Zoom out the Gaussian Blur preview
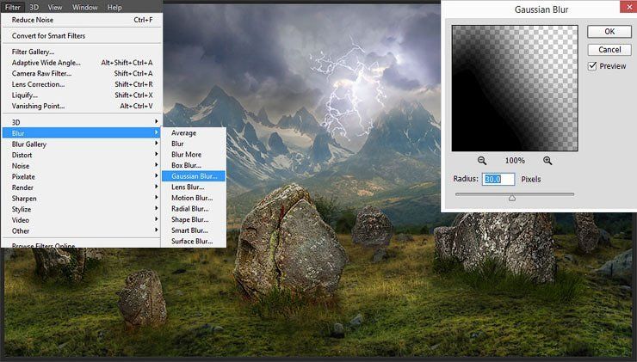637x362 pixels. click(482, 161)
